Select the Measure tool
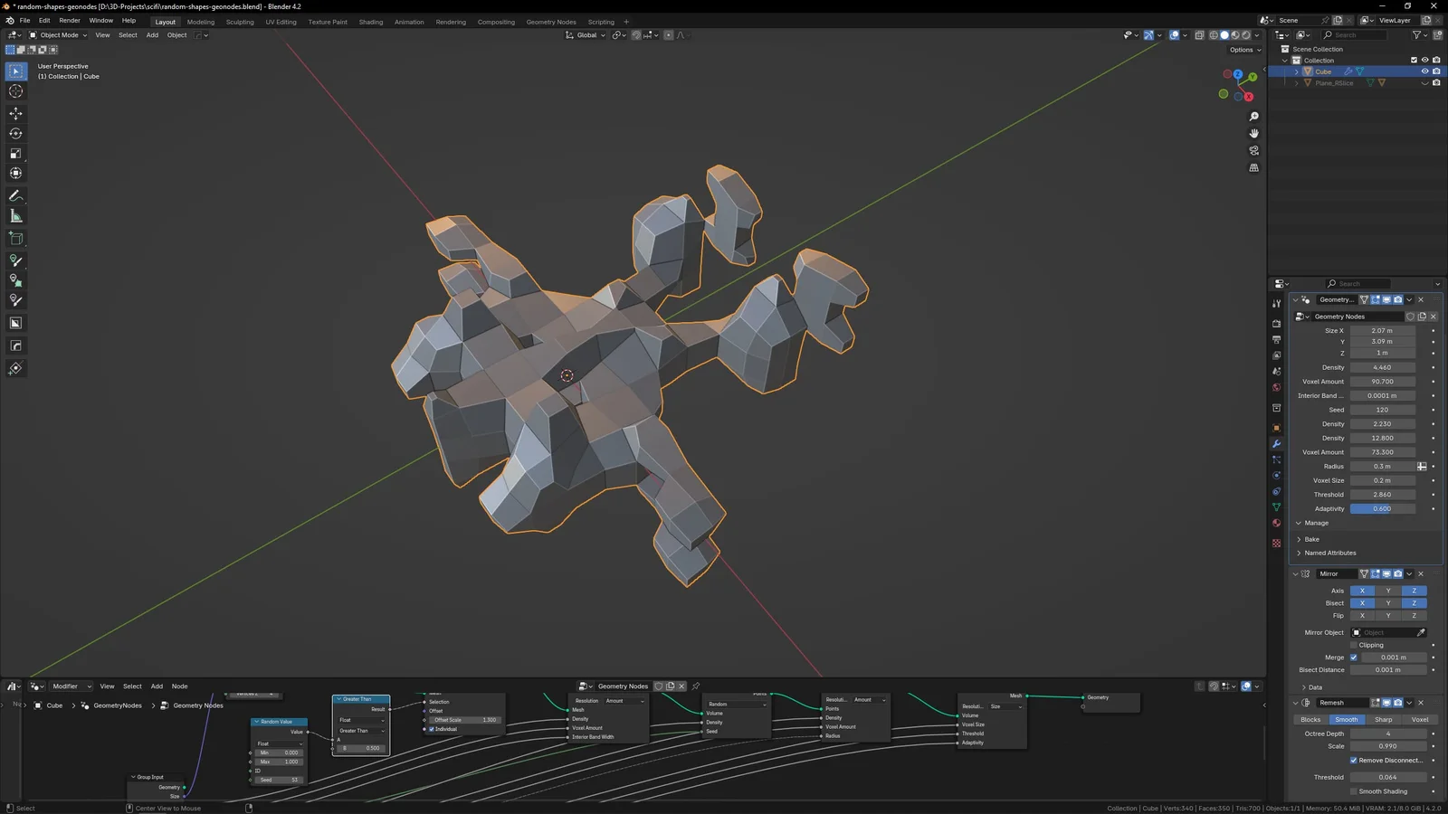This screenshot has width=1448, height=814. [x=15, y=216]
